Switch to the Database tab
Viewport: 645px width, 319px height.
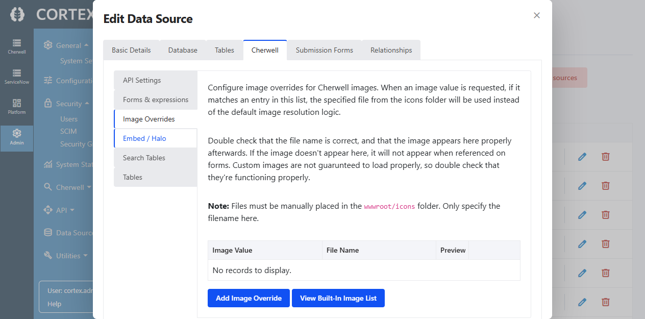point(183,50)
